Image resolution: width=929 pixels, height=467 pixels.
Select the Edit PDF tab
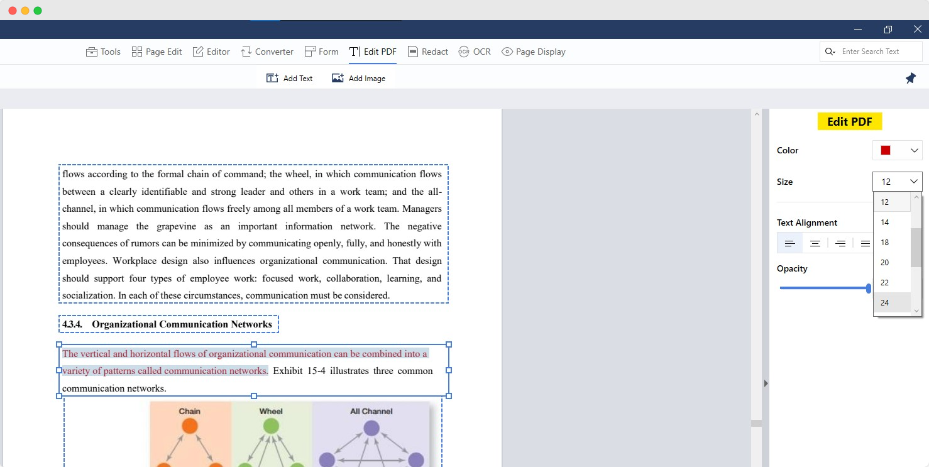(373, 52)
